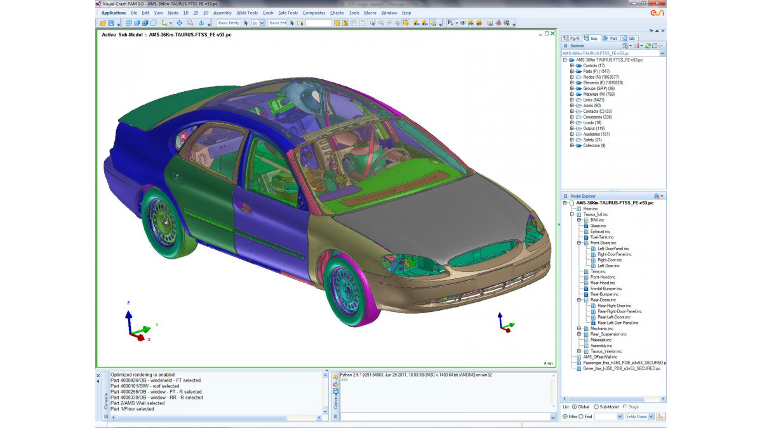
Task: Select the Find radio button
Action: tap(581, 417)
